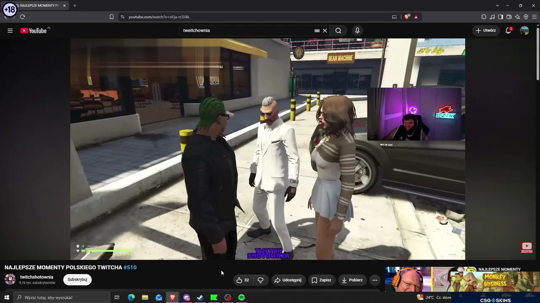Open File Explorer from taskbar

[145, 298]
